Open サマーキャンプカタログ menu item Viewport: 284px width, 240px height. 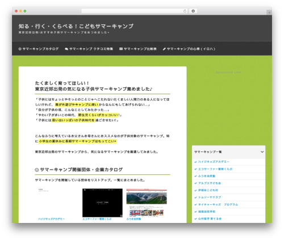(x=39, y=49)
